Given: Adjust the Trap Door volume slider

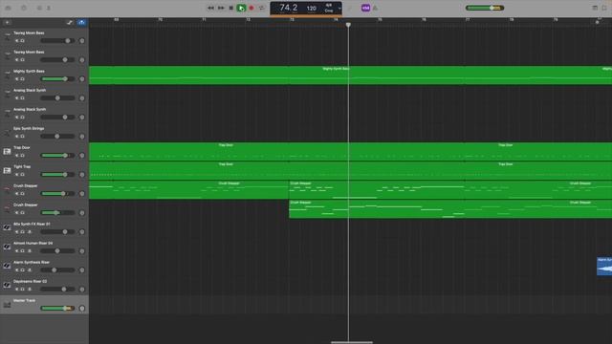Looking at the screenshot, I should (57, 155).
